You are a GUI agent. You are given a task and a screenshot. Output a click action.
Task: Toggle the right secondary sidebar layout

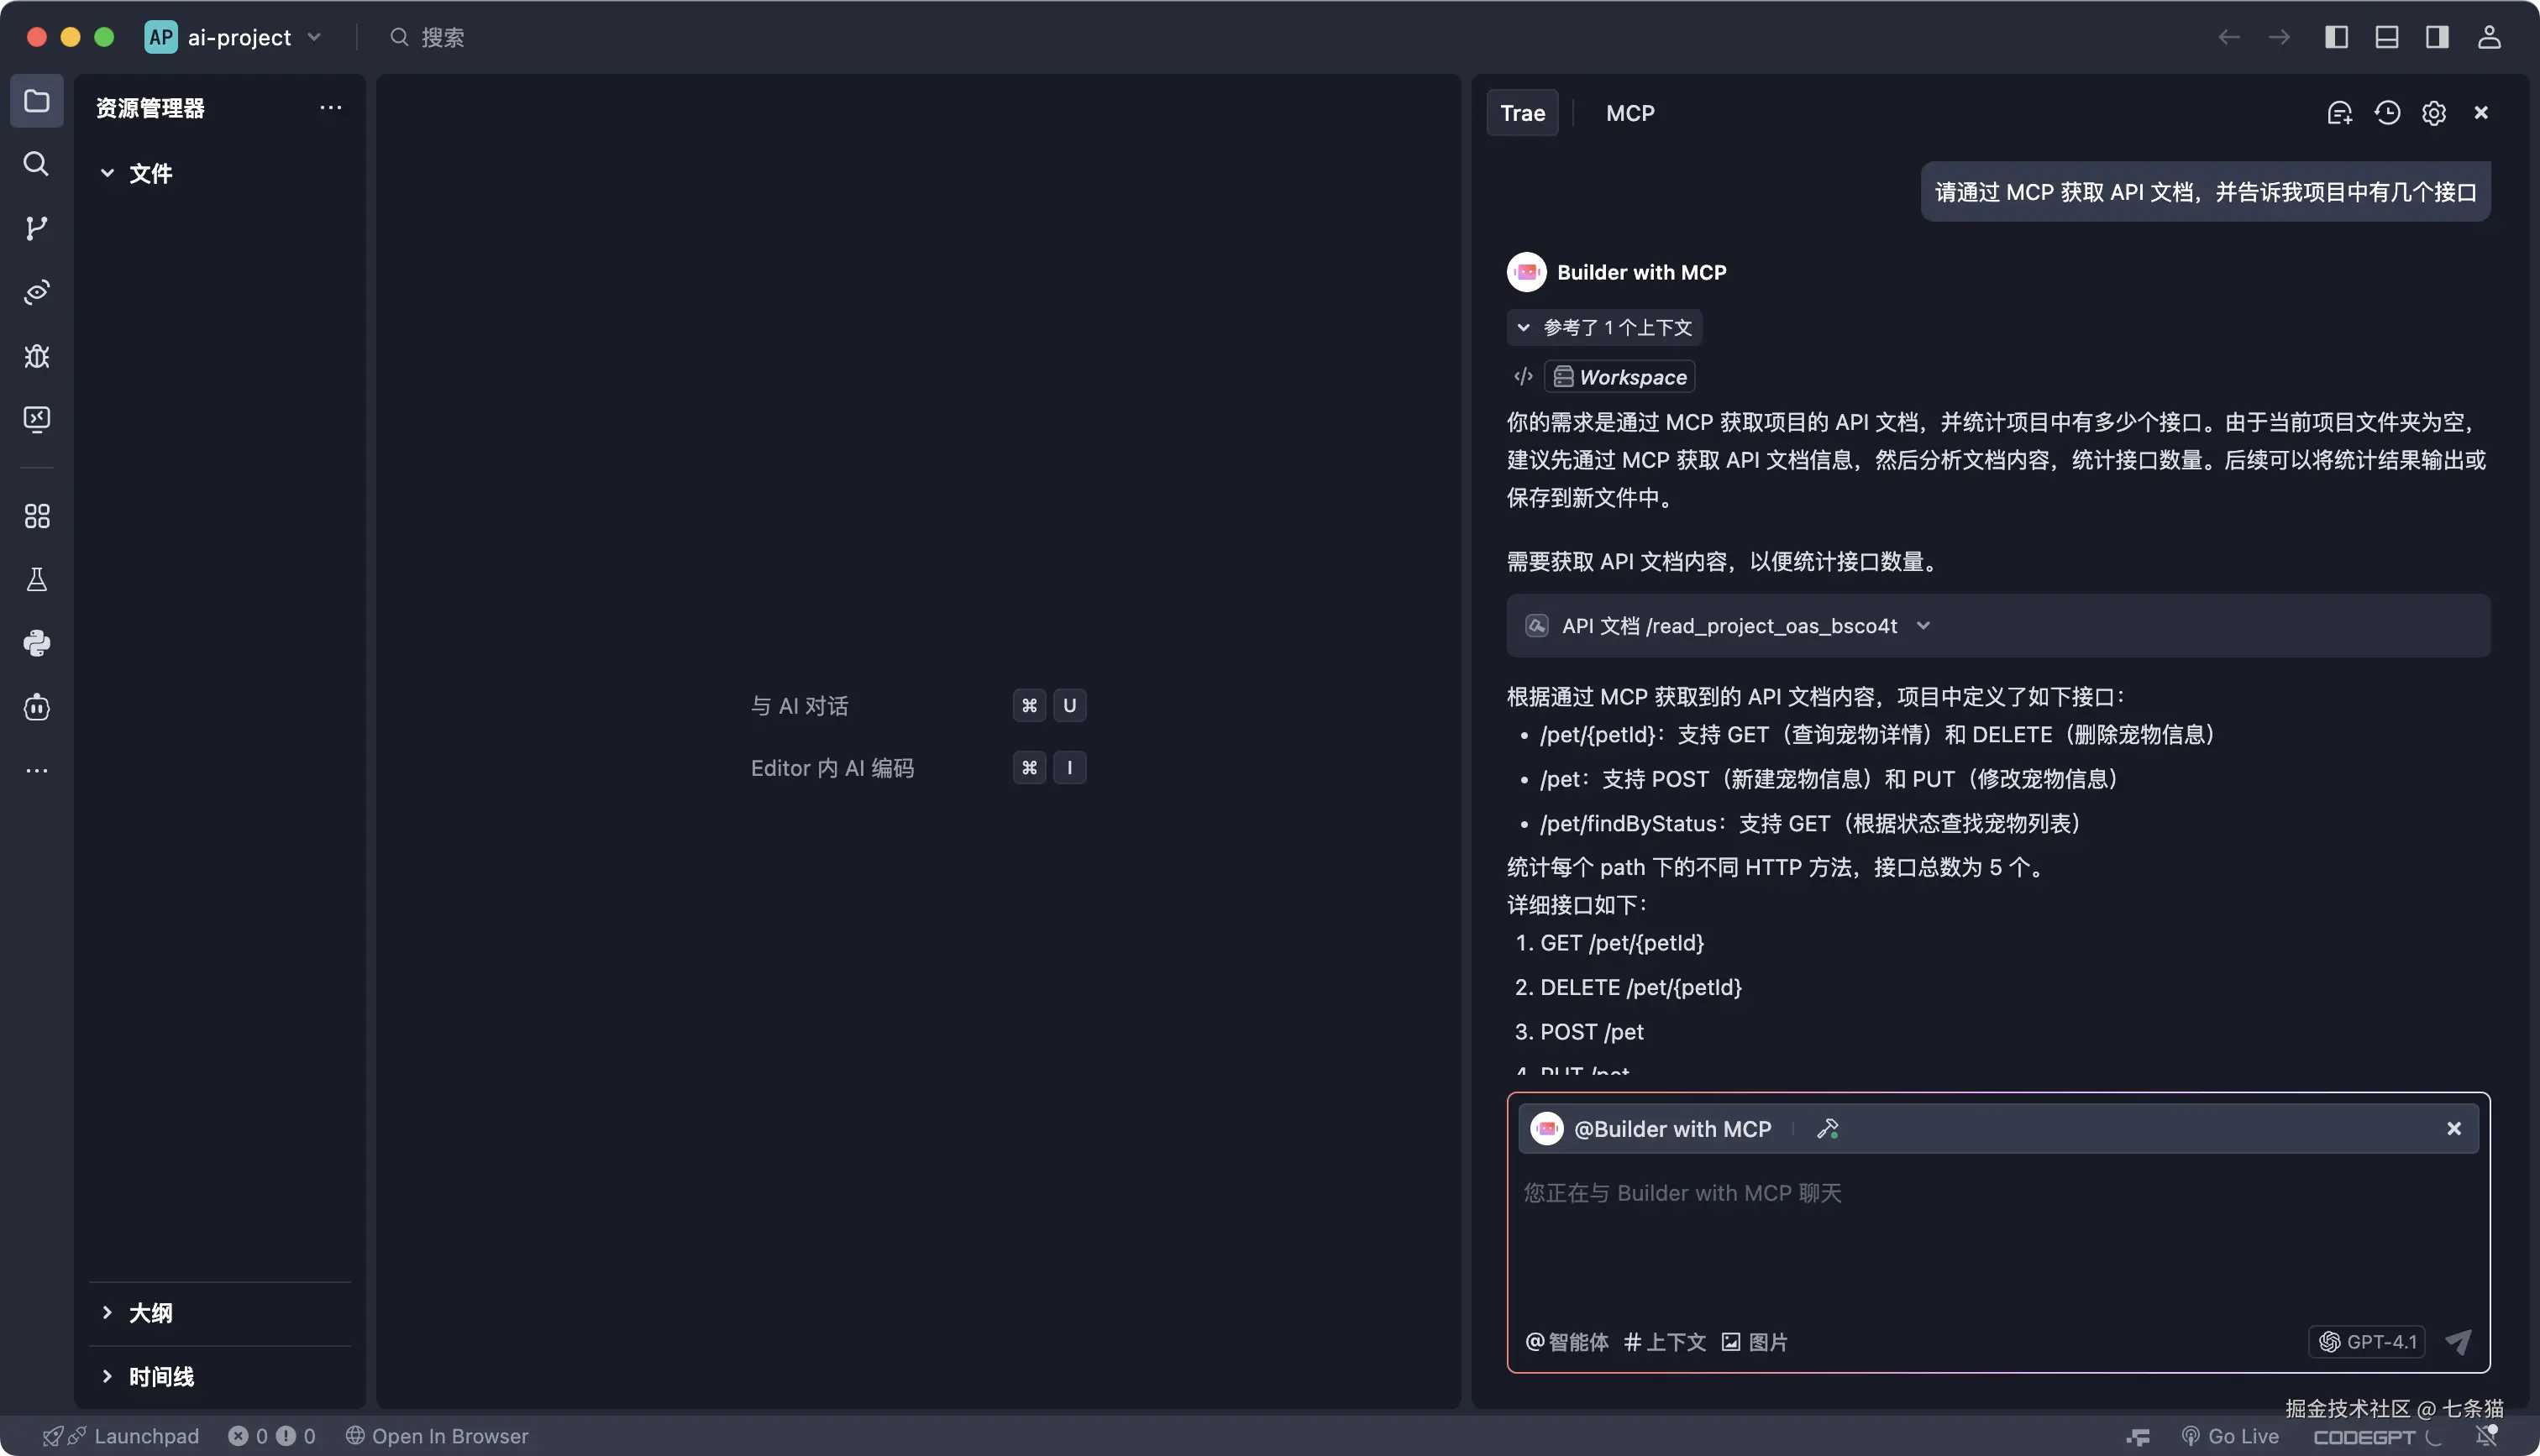pyautogui.click(x=2437, y=37)
